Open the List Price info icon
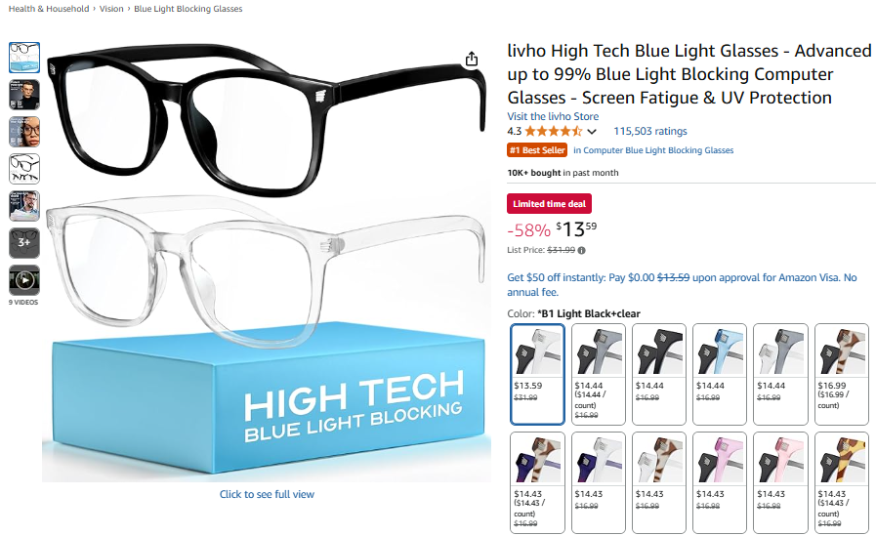The width and height of the screenshot is (876, 536). [x=582, y=250]
